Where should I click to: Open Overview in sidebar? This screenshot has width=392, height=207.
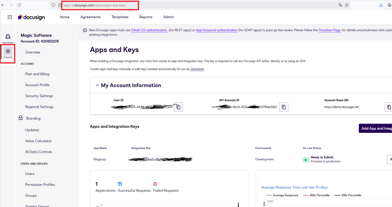33,52
